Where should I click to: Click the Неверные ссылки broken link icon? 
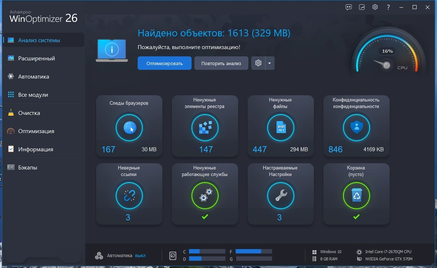click(129, 196)
